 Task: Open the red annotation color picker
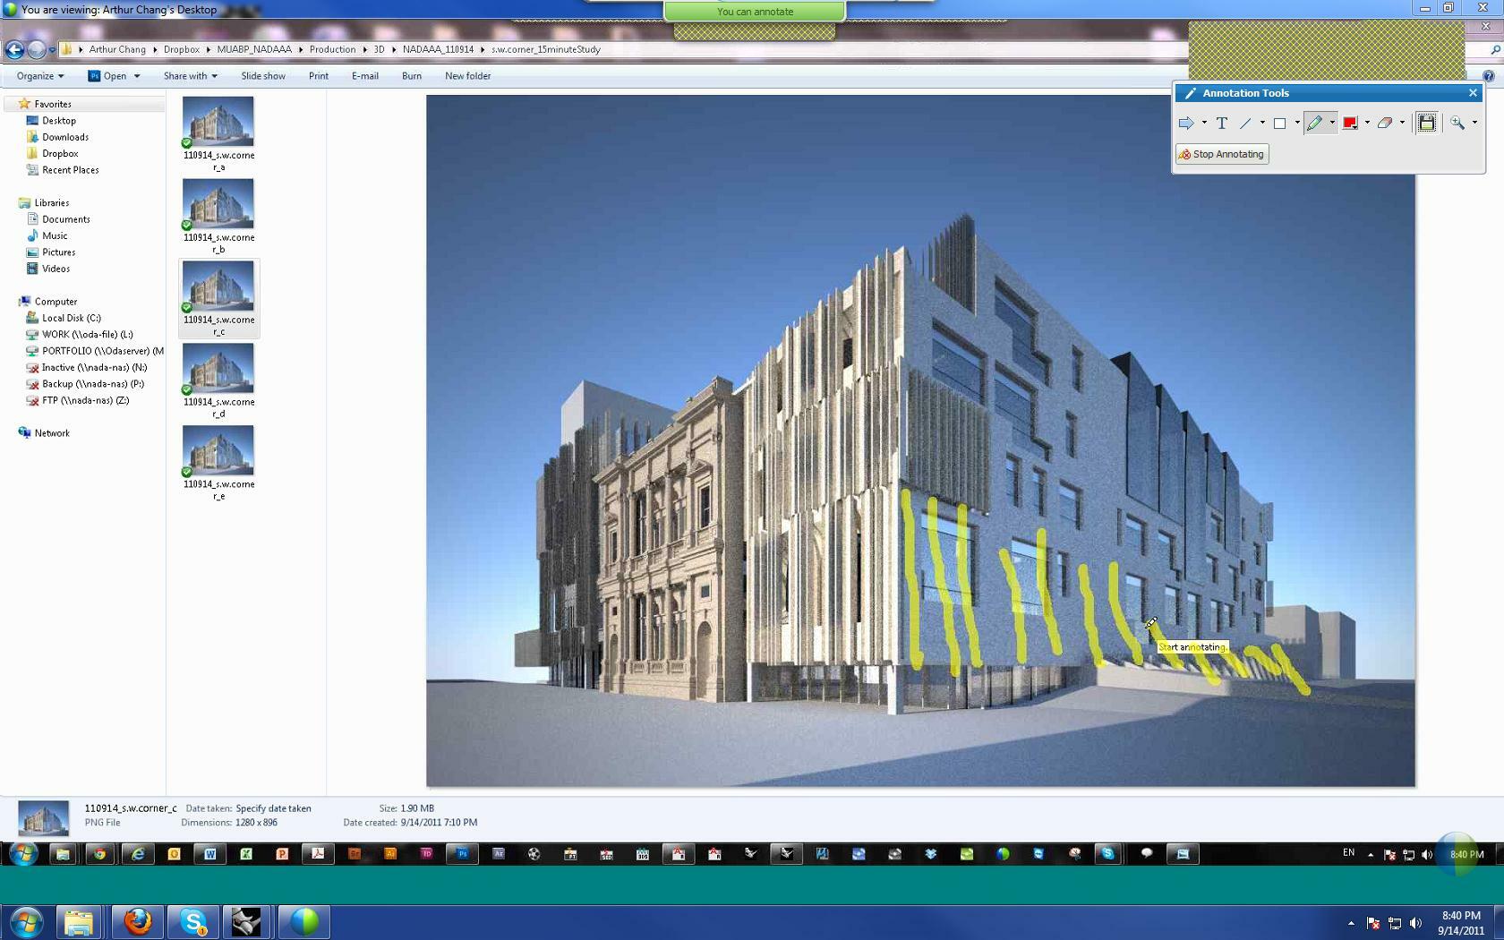[x=1350, y=124]
